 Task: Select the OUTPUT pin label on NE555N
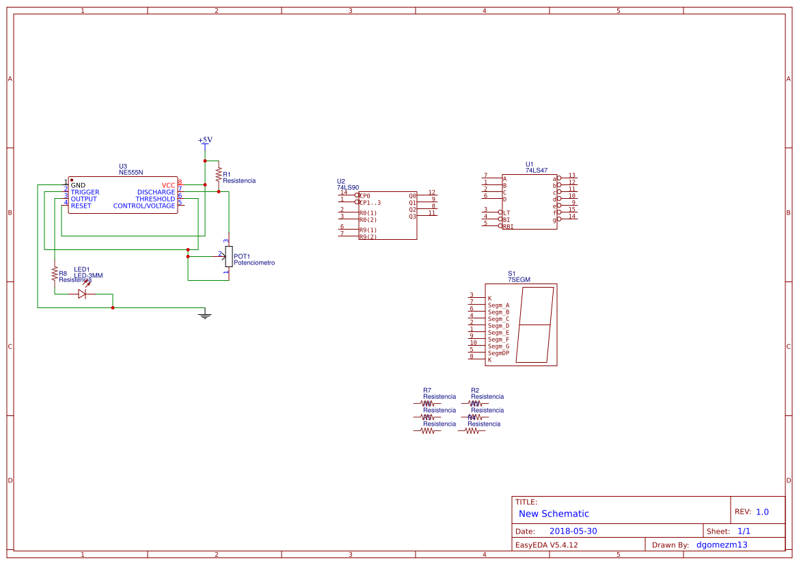83,199
